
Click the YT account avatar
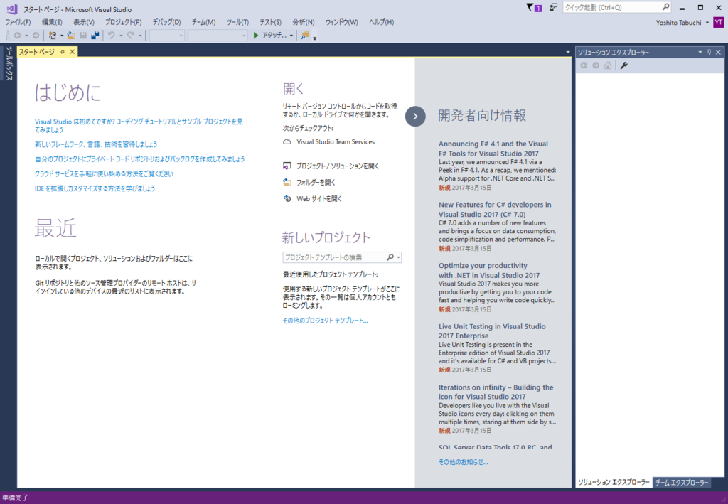coord(718,22)
